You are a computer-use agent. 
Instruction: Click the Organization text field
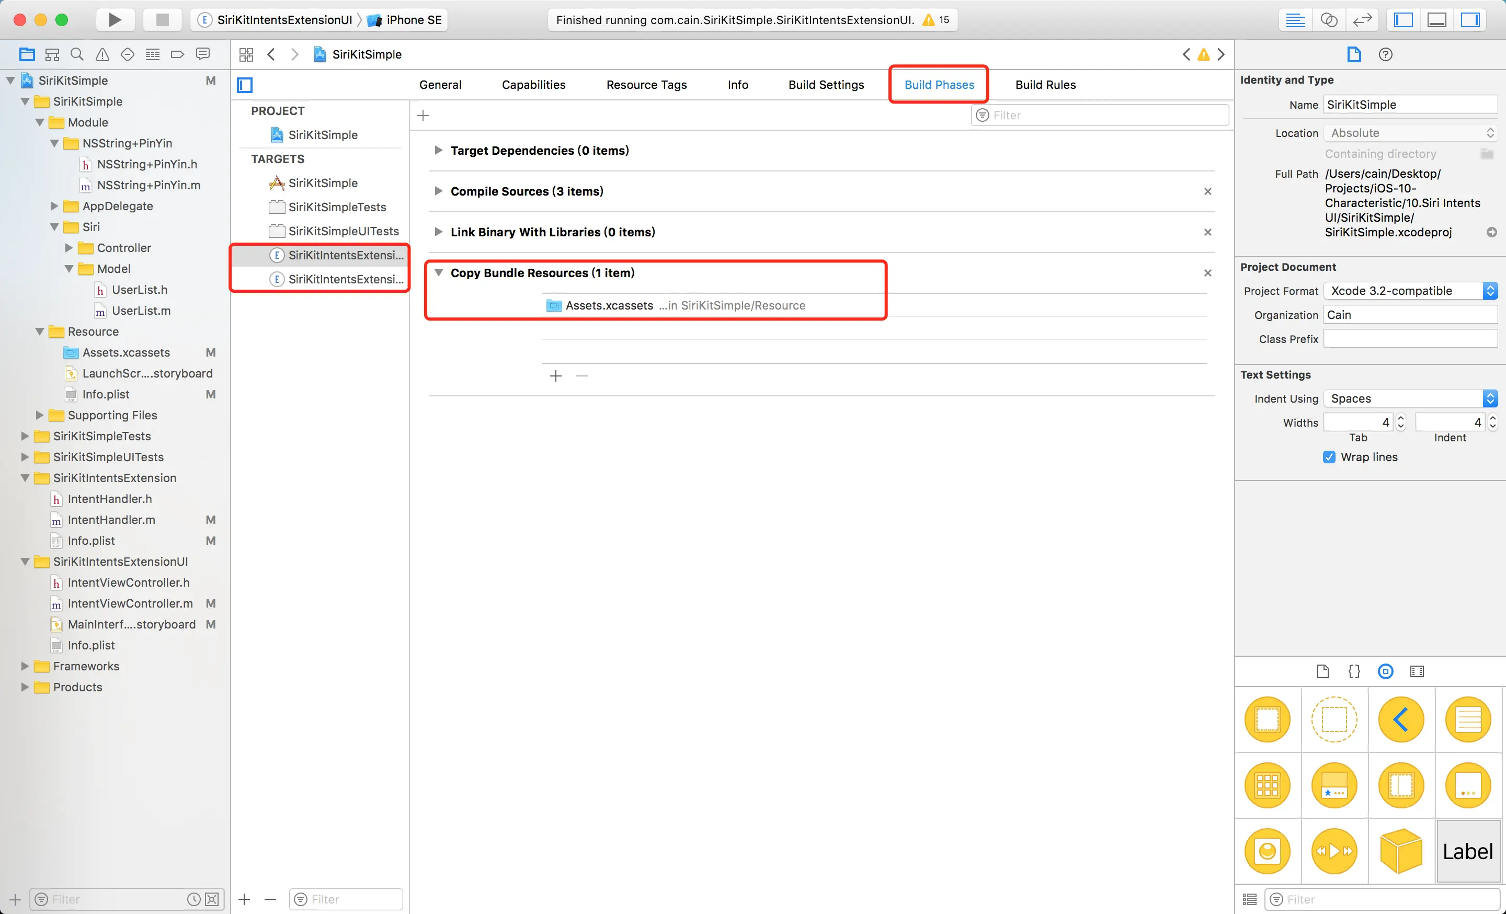pyautogui.click(x=1410, y=315)
